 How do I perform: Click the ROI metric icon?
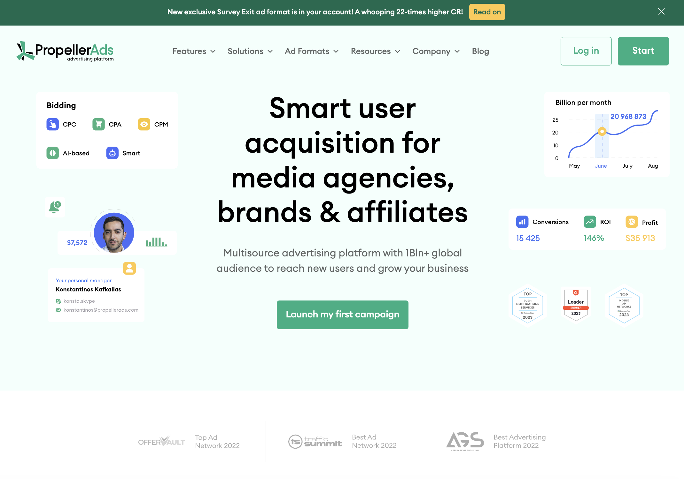click(x=590, y=222)
